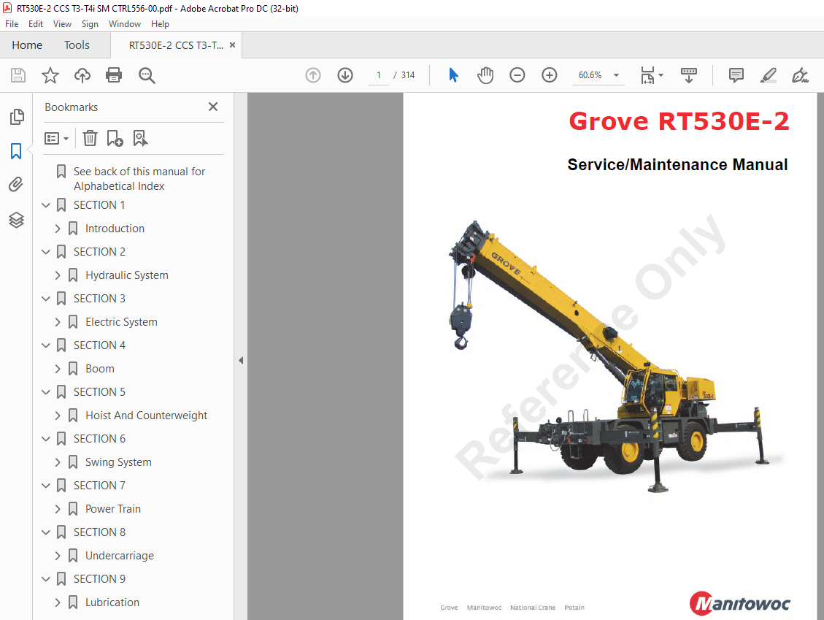Open the Window menu
824x620 pixels.
(x=125, y=24)
